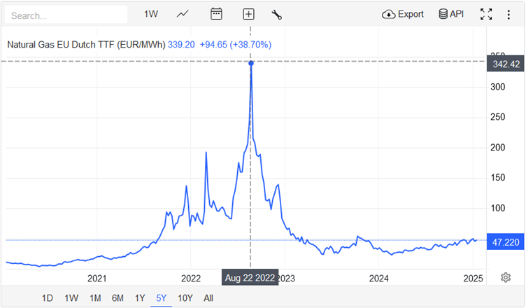Select the 1M time range
Viewport: 526px width, 308px height.
tap(95, 298)
